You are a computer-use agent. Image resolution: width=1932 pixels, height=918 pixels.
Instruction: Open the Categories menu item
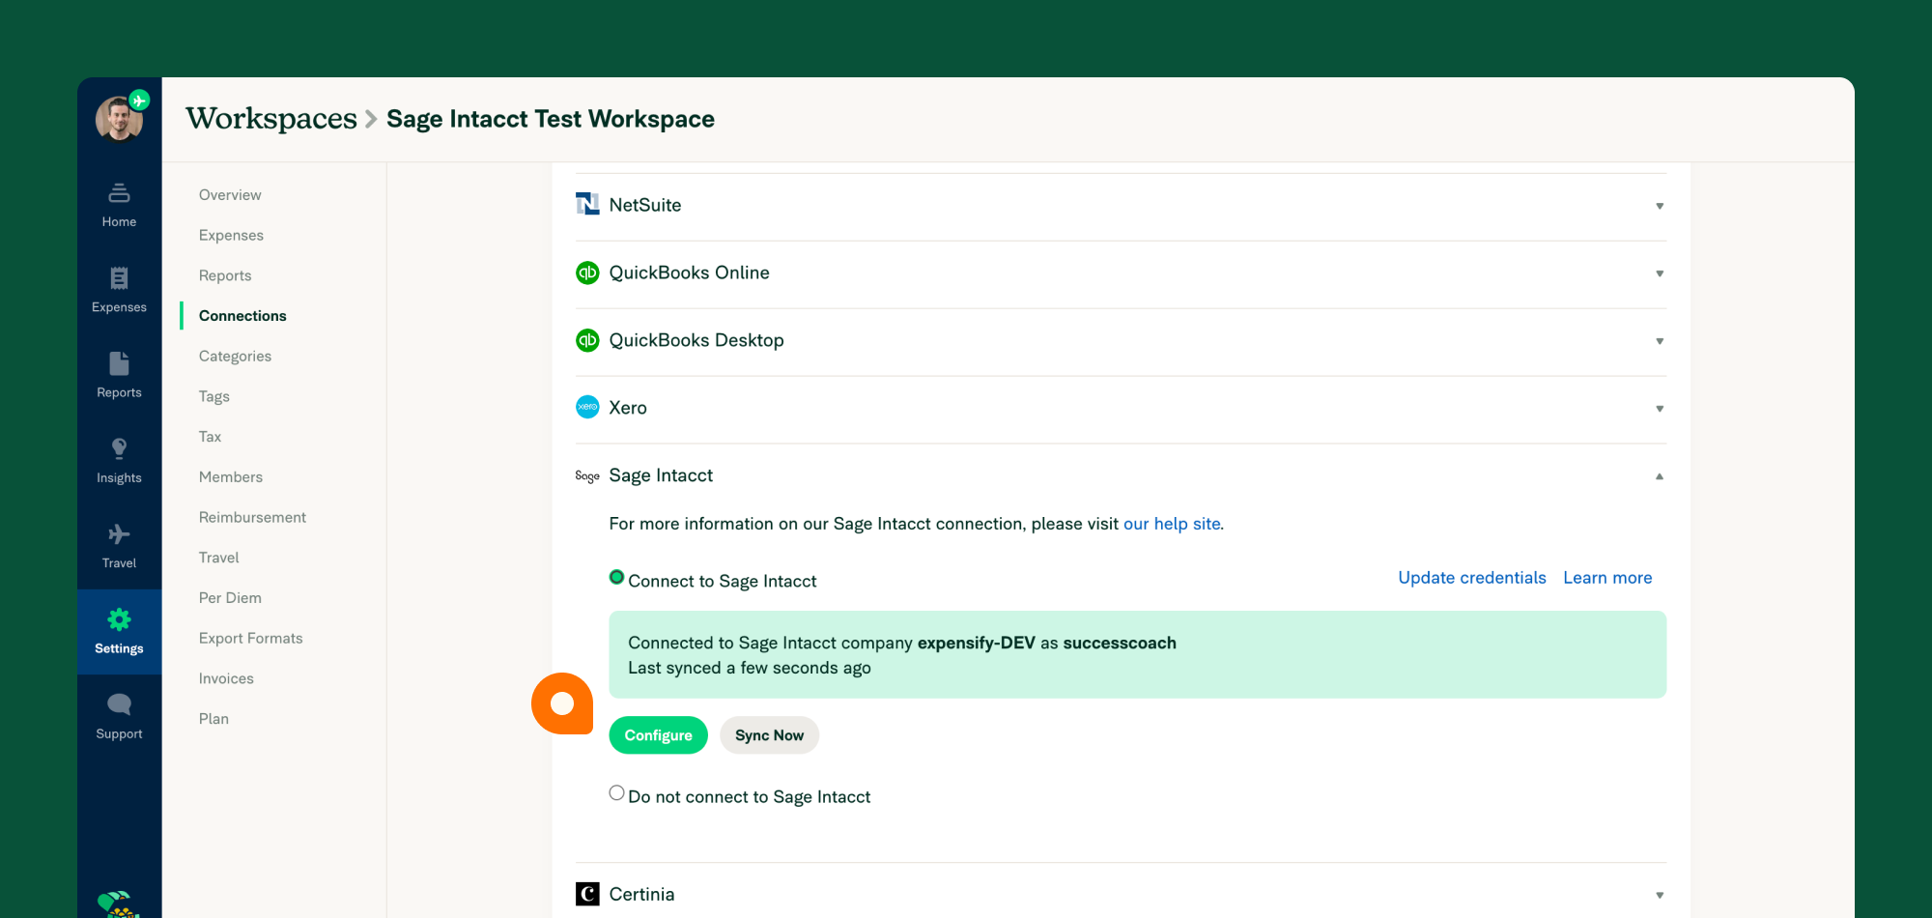point(235,356)
